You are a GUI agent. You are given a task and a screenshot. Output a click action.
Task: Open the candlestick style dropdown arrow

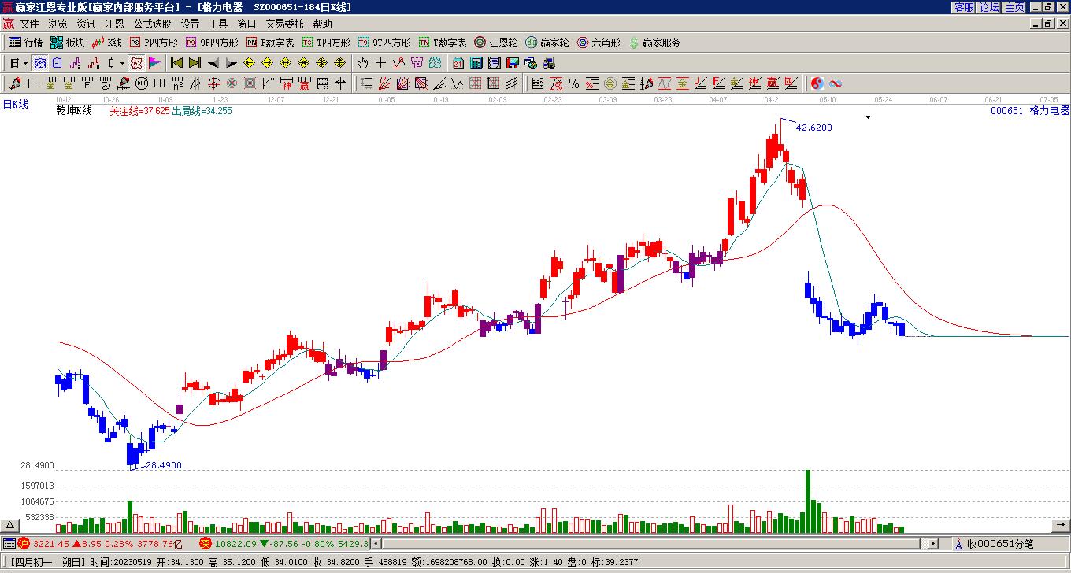click(122, 63)
